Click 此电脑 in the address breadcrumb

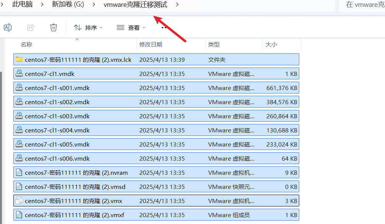pyautogui.click(x=22, y=4)
